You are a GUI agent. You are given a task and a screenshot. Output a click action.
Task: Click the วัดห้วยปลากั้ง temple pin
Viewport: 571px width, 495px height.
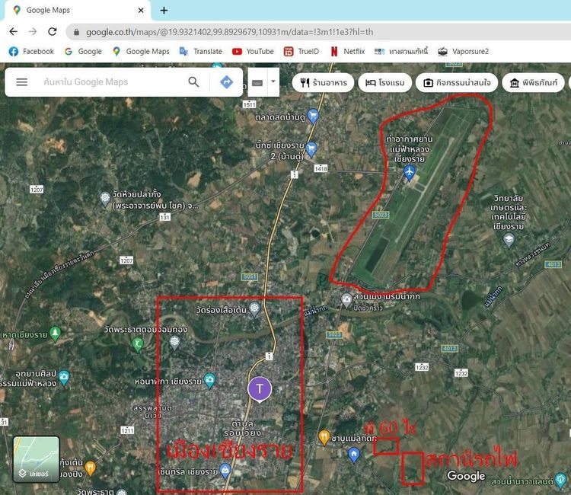pos(105,199)
